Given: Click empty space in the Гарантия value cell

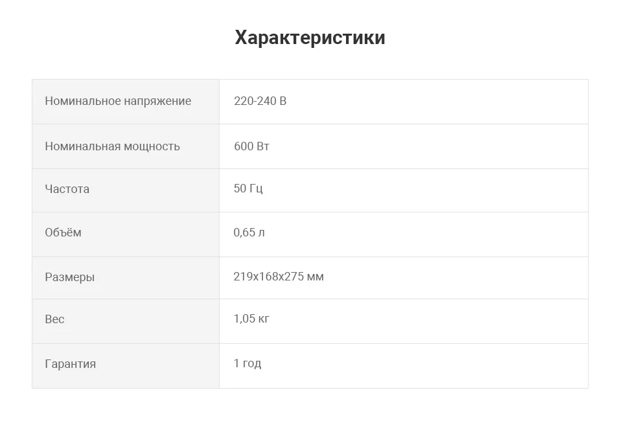Looking at the screenshot, I should (424, 366).
